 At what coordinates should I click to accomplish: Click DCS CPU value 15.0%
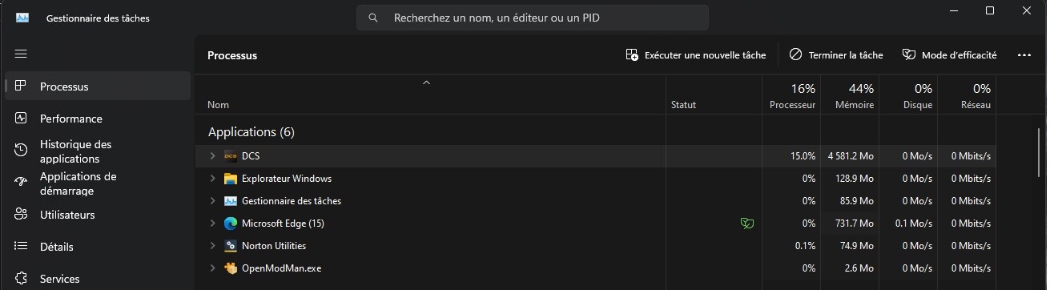click(x=803, y=156)
